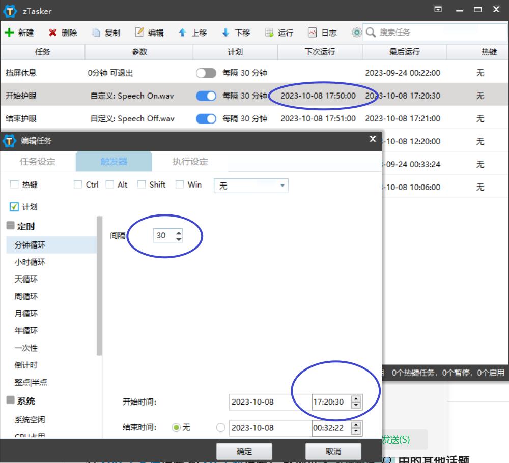Click the red X Delete icon

[53, 33]
